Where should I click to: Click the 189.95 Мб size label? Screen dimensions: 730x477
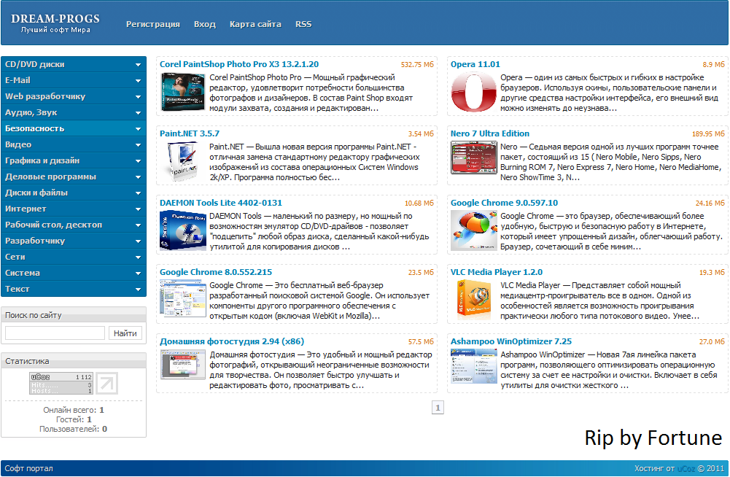click(x=708, y=134)
